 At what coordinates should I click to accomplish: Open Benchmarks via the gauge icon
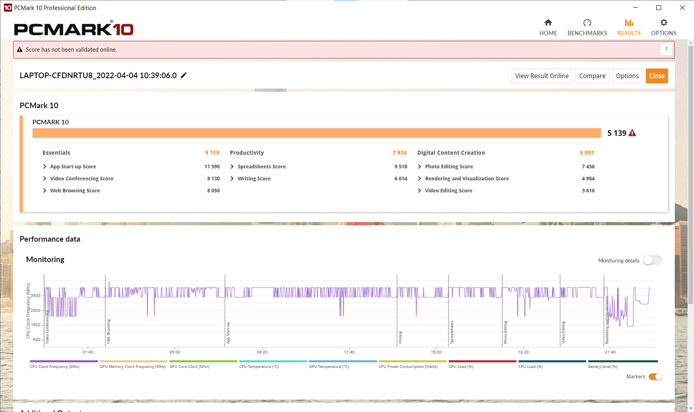pyautogui.click(x=587, y=23)
